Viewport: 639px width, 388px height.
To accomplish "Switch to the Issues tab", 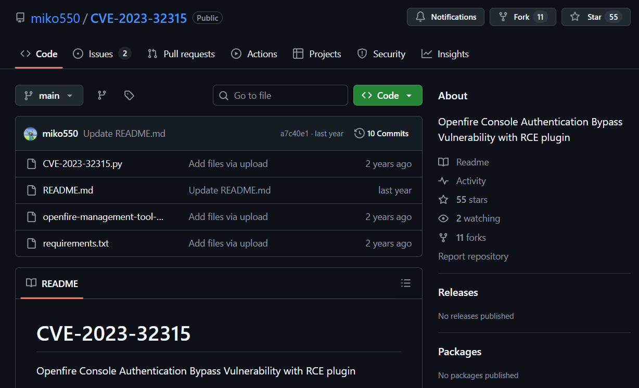I will pos(101,54).
